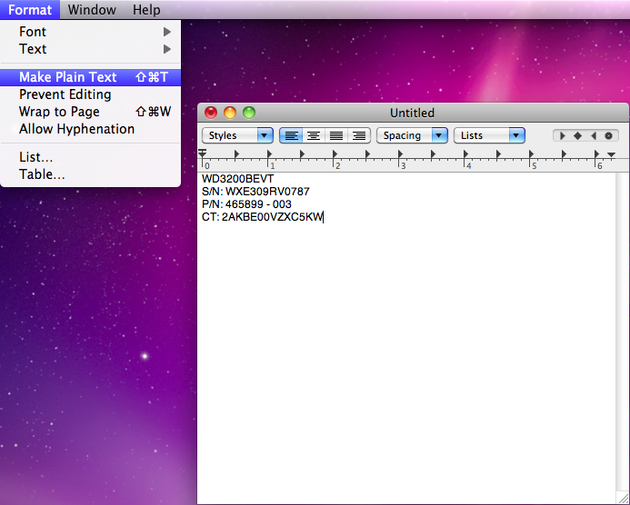The height and width of the screenshot is (505, 630).
Task: Zoom the Untitled window with green button
Action: click(x=249, y=113)
